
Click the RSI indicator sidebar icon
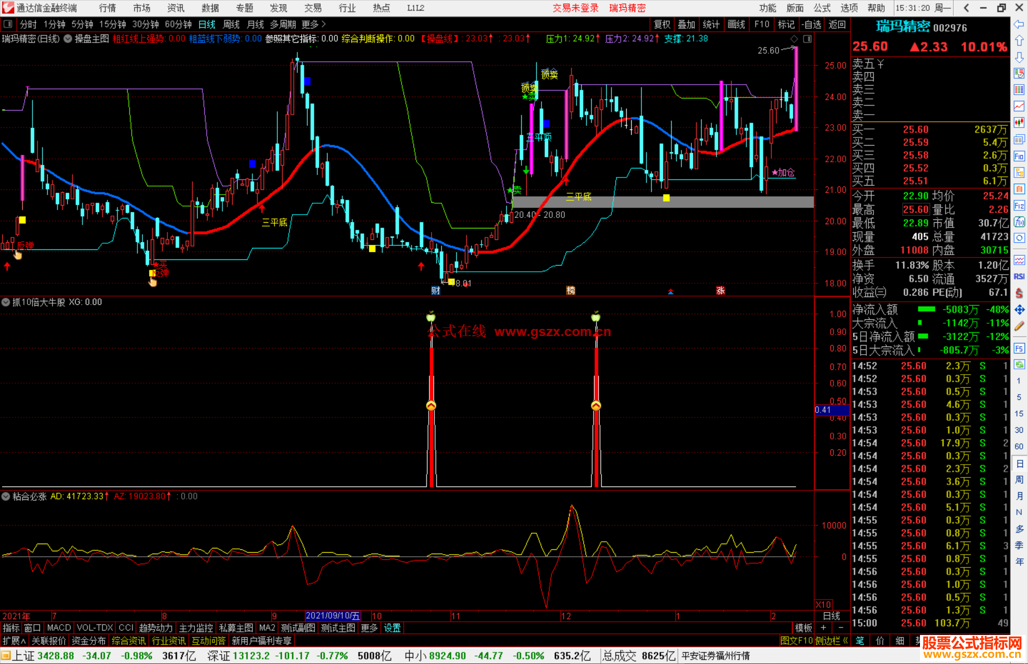coord(1019,277)
